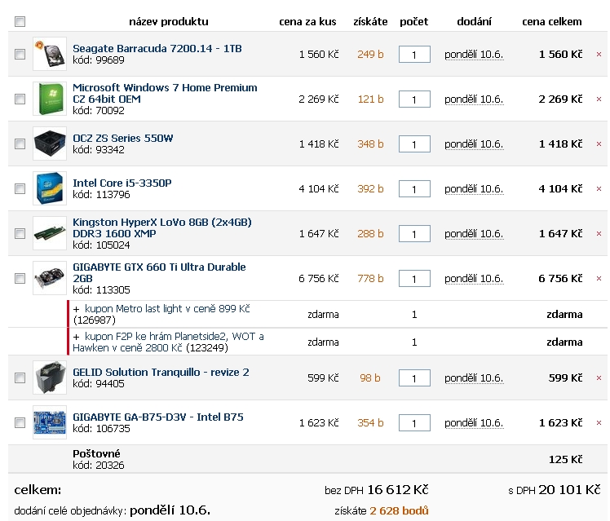Edit quantity field for Seagate Barracuda
This screenshot has width=610, height=521.
point(414,55)
